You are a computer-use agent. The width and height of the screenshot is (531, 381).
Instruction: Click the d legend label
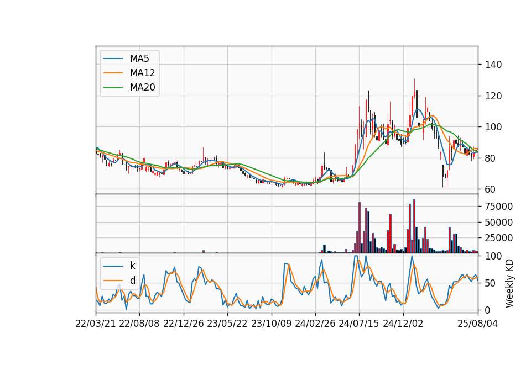[x=133, y=281]
